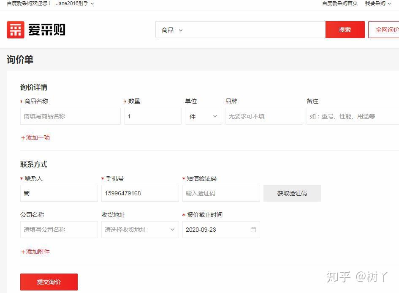Click the 手机号 field showing 15996479168

tap(140, 193)
